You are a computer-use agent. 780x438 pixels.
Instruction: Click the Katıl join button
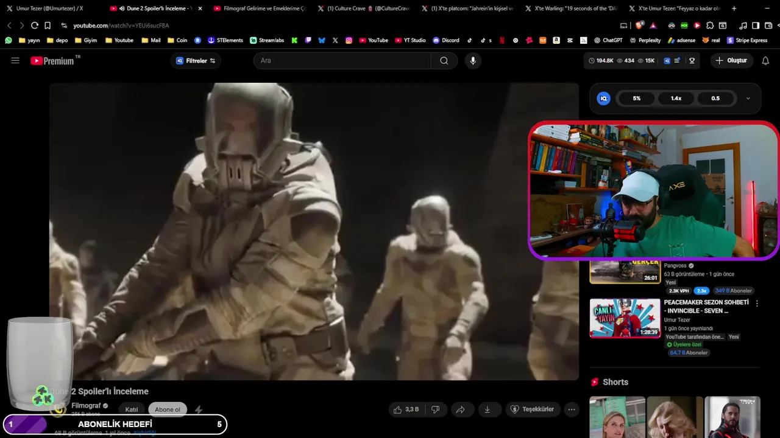tap(132, 409)
